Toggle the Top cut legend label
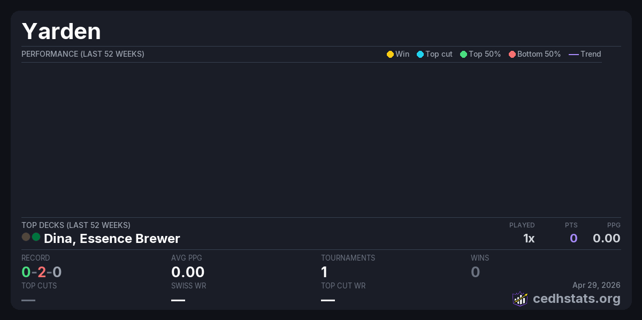 439,54
